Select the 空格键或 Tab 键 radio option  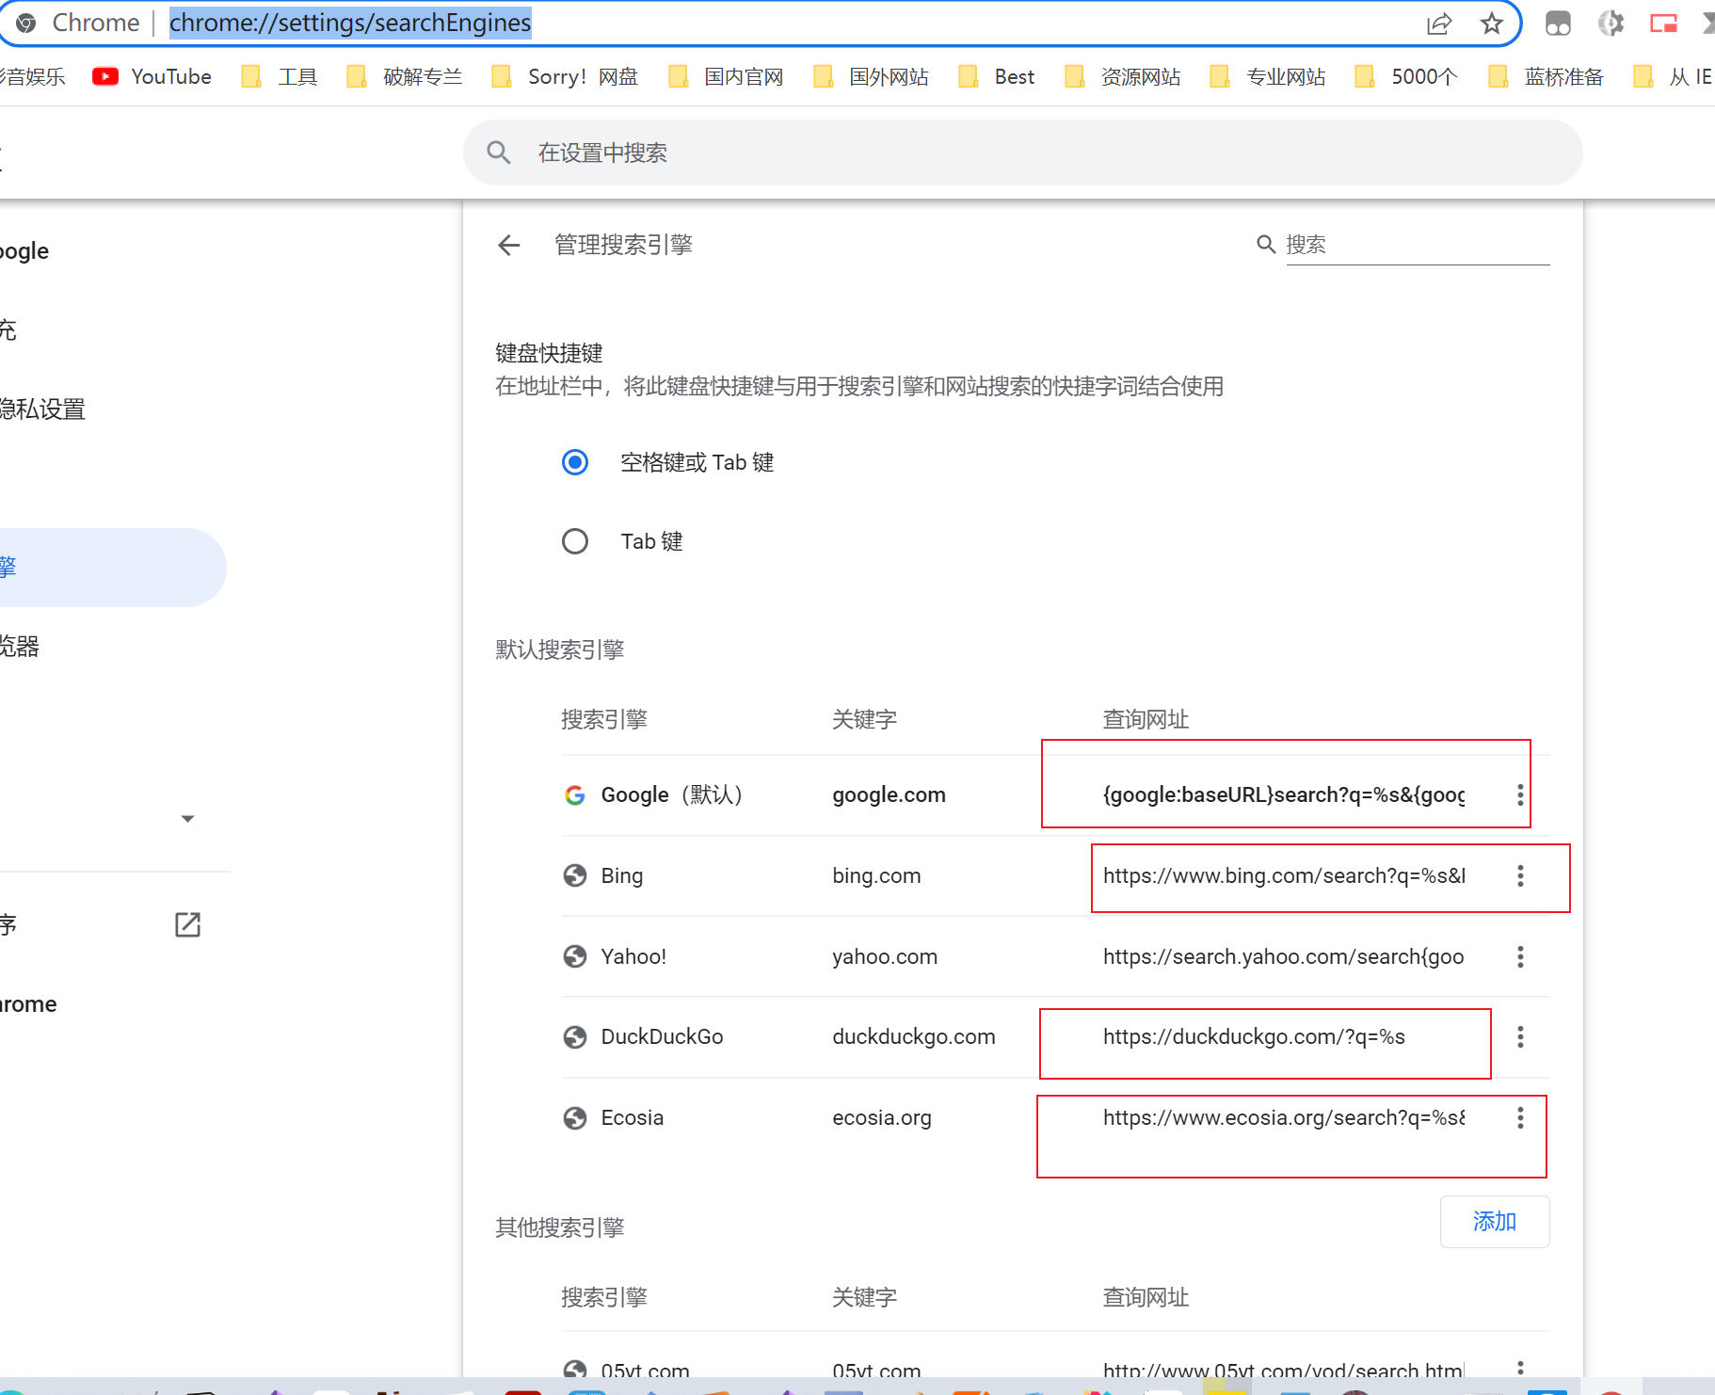[575, 462]
